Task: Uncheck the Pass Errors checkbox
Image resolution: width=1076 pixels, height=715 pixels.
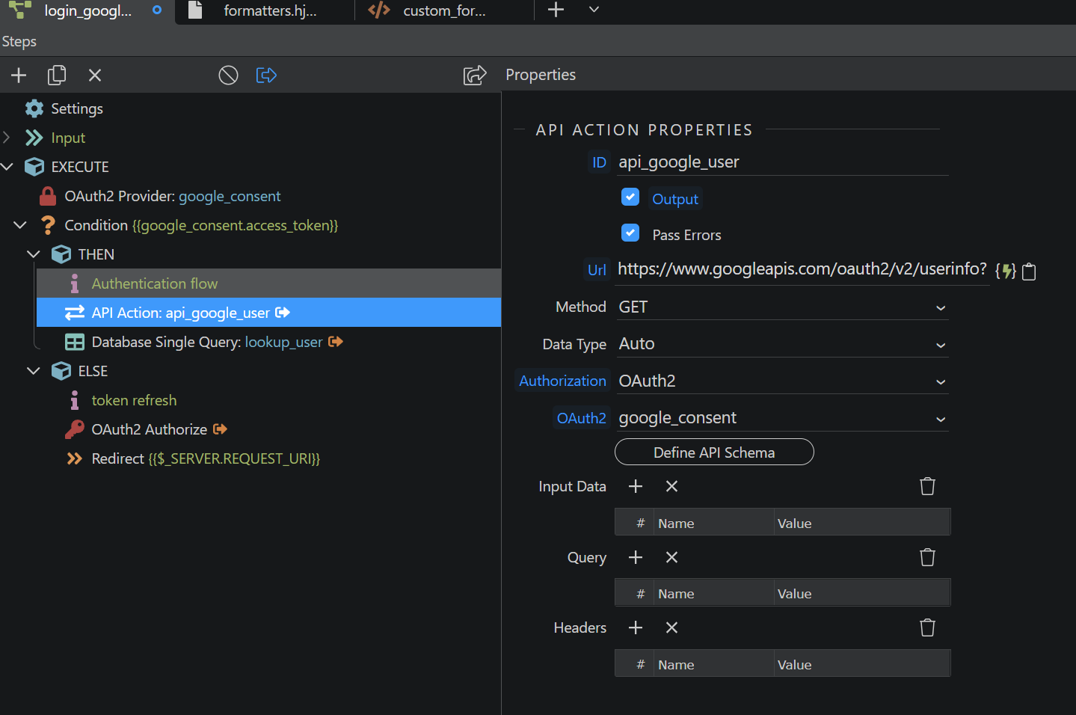Action: pyautogui.click(x=630, y=233)
